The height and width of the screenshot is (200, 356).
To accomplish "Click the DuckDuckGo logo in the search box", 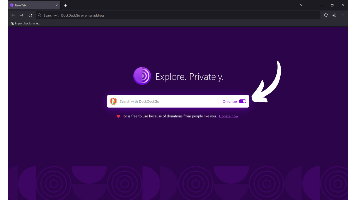I will tap(113, 101).
